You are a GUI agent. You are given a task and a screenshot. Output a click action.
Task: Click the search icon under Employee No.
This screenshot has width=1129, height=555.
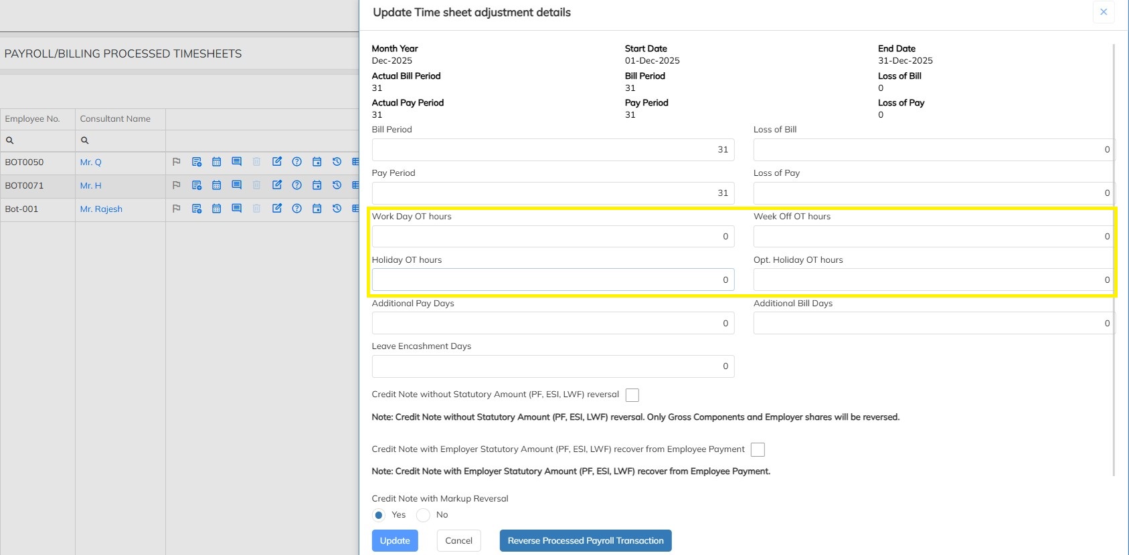click(x=10, y=140)
